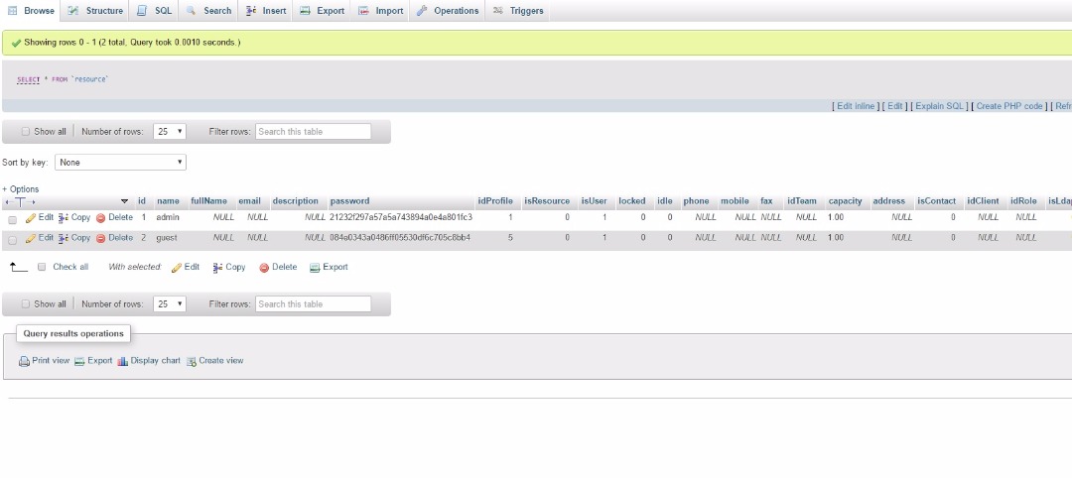Toggle the top Show all checkbox
1072x478 pixels.
pyautogui.click(x=26, y=132)
